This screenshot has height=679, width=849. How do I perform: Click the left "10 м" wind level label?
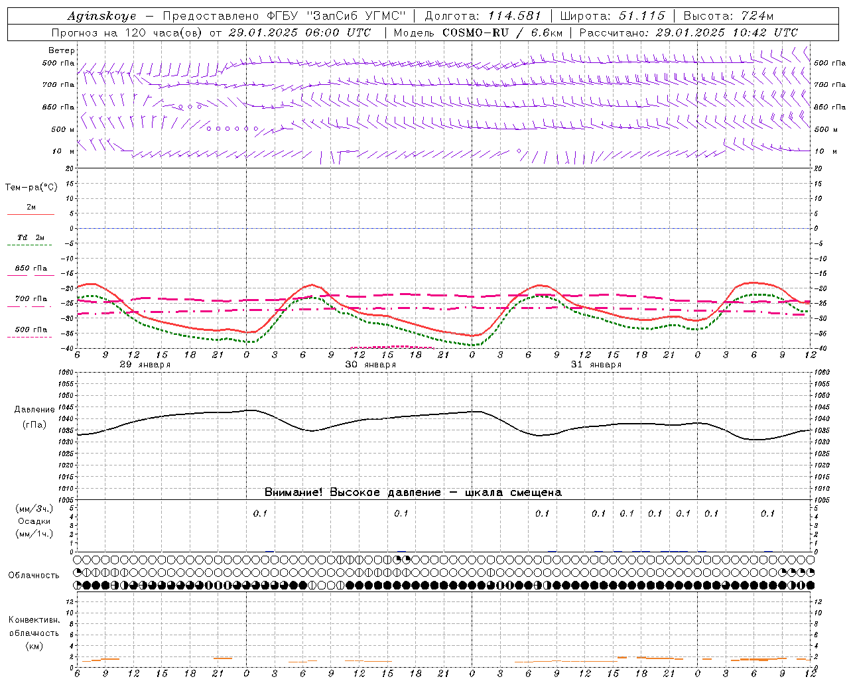click(x=64, y=152)
